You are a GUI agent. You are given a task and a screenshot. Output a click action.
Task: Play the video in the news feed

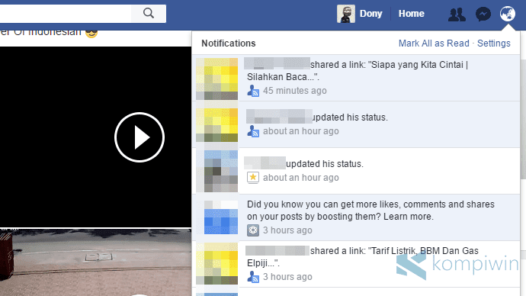click(x=140, y=137)
